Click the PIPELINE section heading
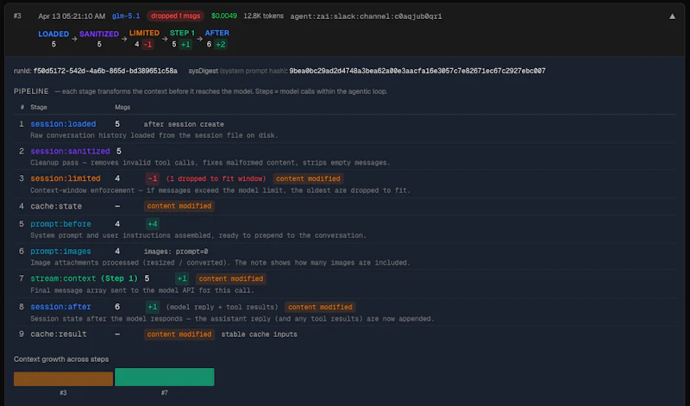This screenshot has height=406, width=690. (31, 91)
